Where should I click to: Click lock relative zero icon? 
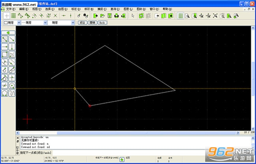pos(86,16)
